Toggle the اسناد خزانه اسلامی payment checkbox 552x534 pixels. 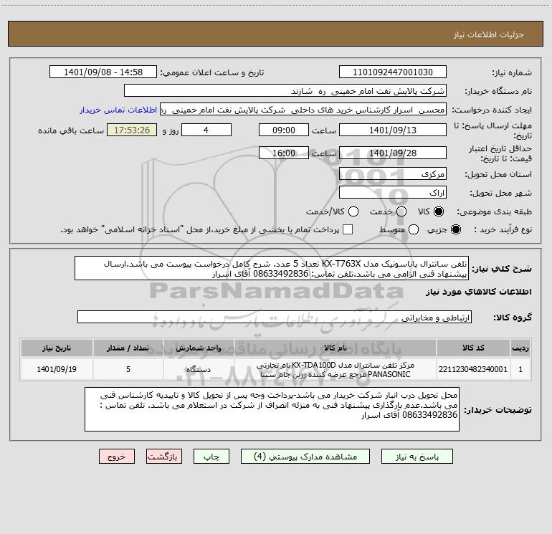(348, 229)
